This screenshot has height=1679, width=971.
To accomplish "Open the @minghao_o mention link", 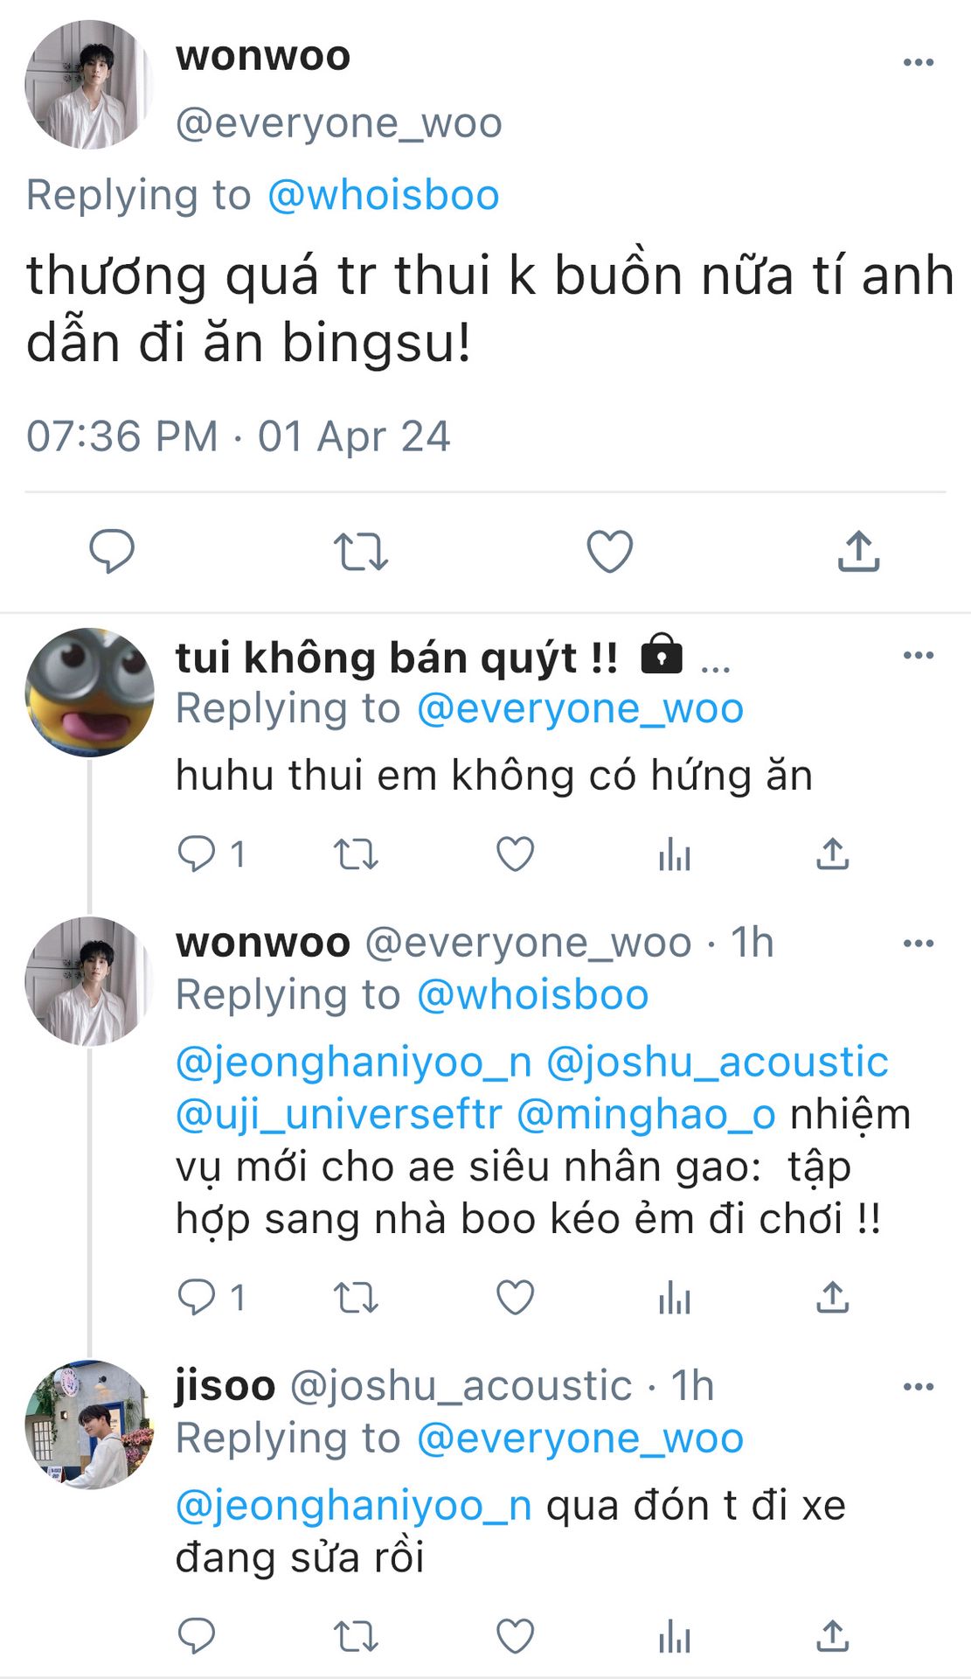I will [646, 1114].
